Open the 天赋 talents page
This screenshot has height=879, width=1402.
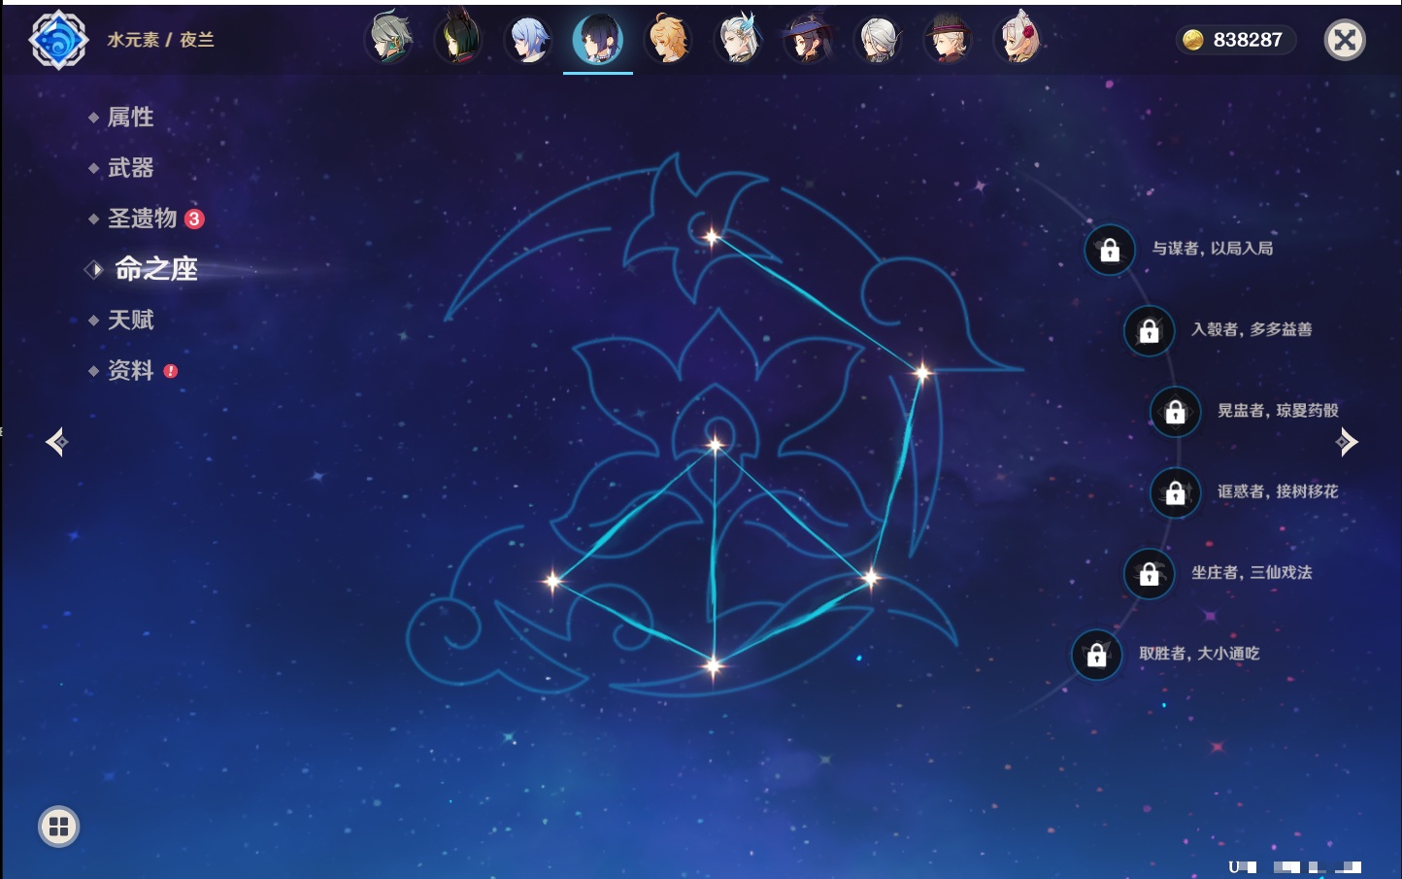point(130,320)
